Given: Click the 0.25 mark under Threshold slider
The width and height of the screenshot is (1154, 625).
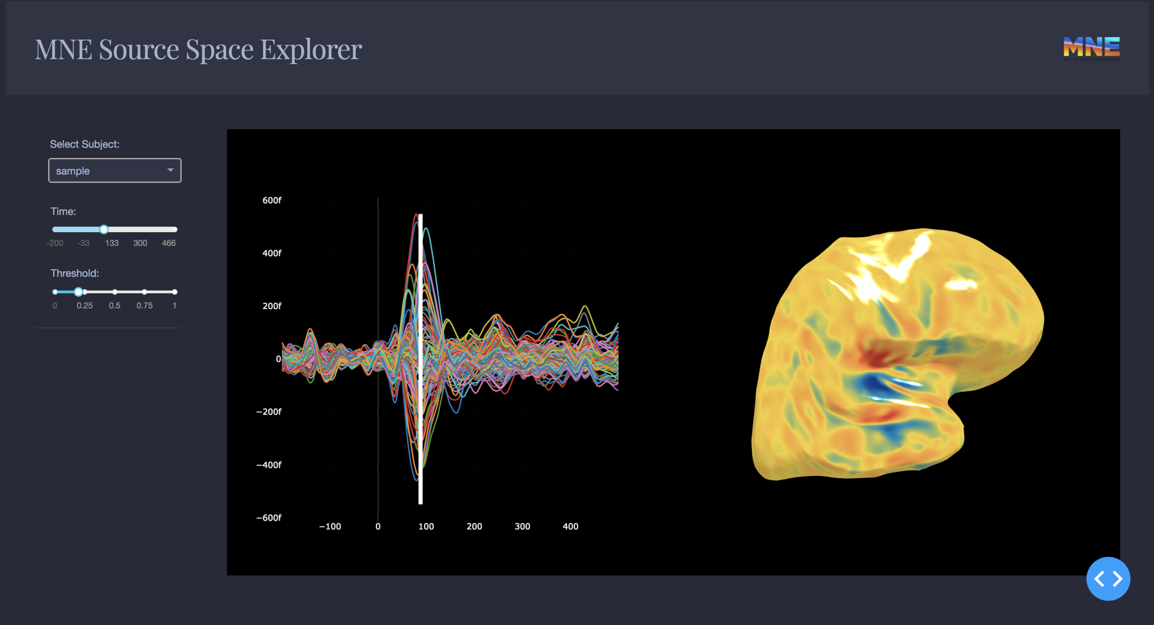Looking at the screenshot, I should (x=85, y=306).
